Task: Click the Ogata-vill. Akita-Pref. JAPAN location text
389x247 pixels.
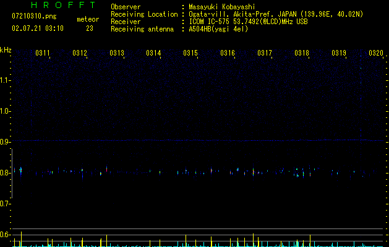Action: coord(276,14)
